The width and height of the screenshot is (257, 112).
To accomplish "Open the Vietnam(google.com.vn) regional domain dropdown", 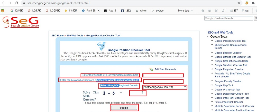I will point(165,87).
